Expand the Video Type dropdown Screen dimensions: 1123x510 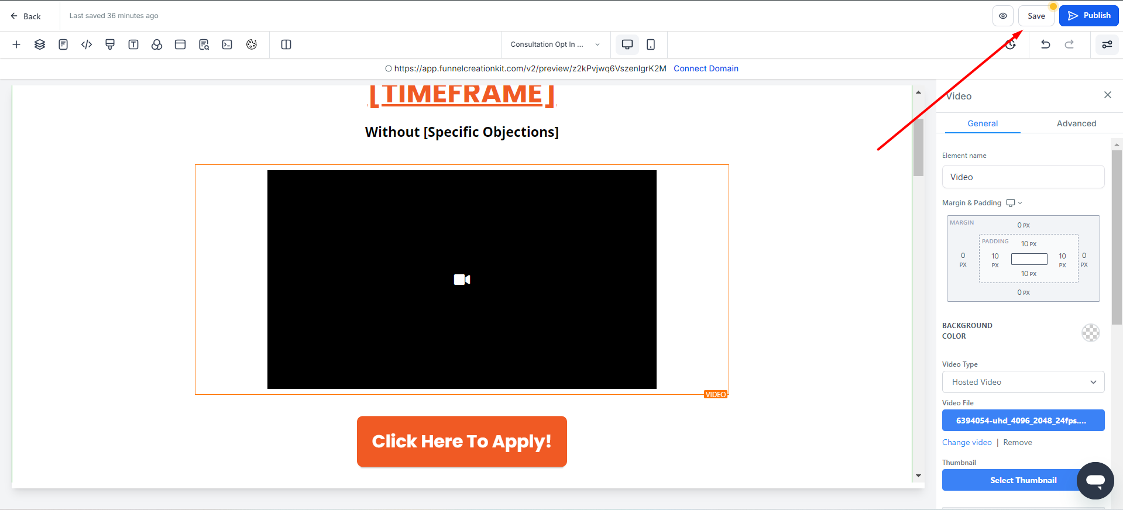pyautogui.click(x=1023, y=382)
